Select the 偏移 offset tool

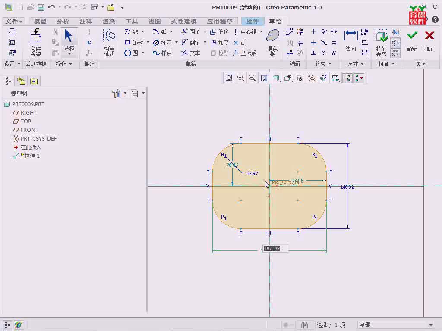tap(220, 32)
